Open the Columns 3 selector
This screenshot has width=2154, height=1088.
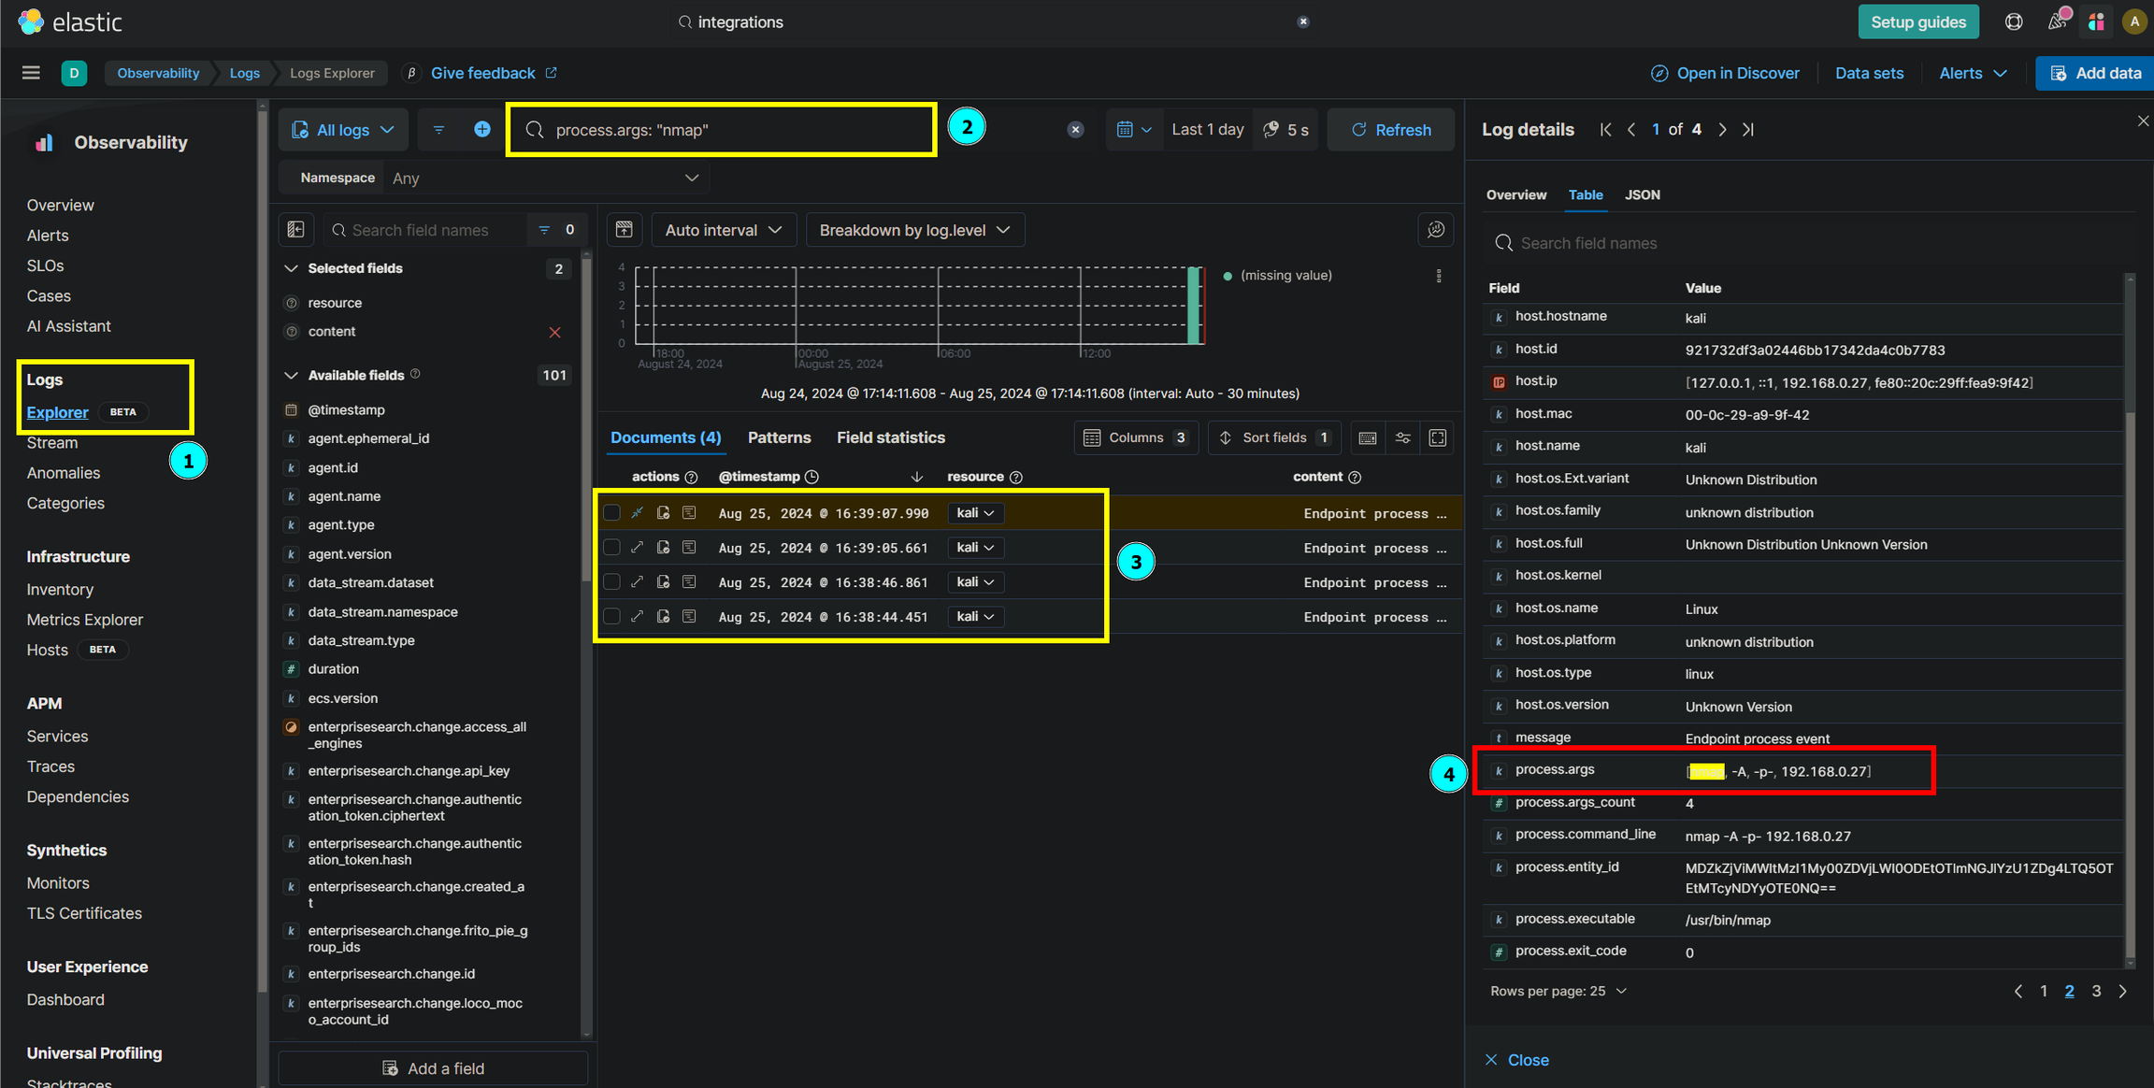1136,437
